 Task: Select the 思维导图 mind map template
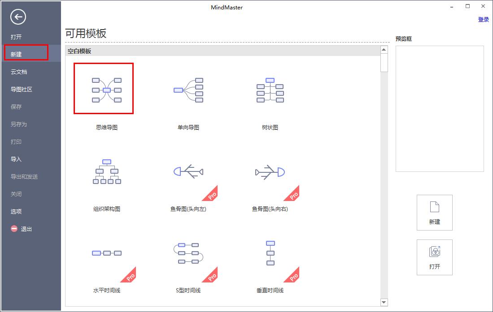106,90
